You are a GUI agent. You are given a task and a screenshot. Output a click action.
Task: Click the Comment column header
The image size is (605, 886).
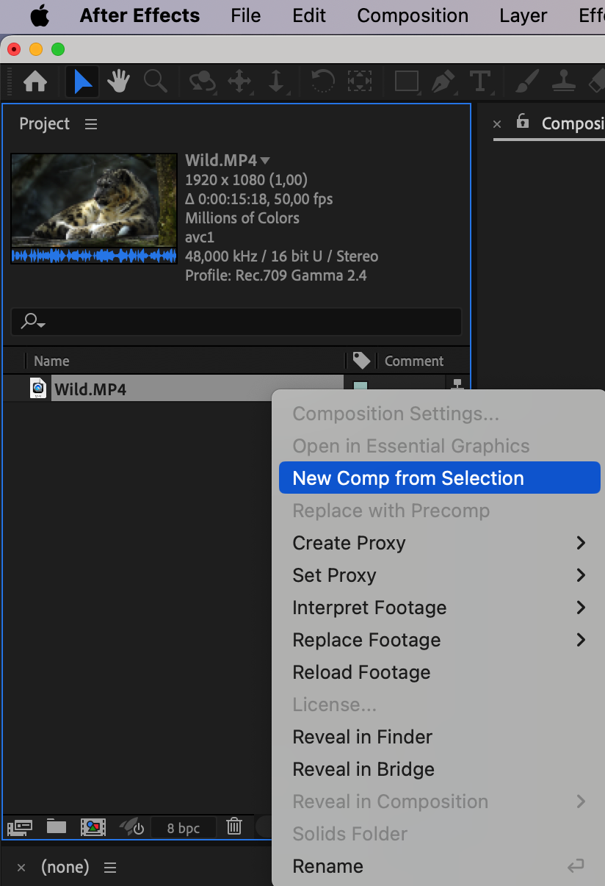click(414, 361)
